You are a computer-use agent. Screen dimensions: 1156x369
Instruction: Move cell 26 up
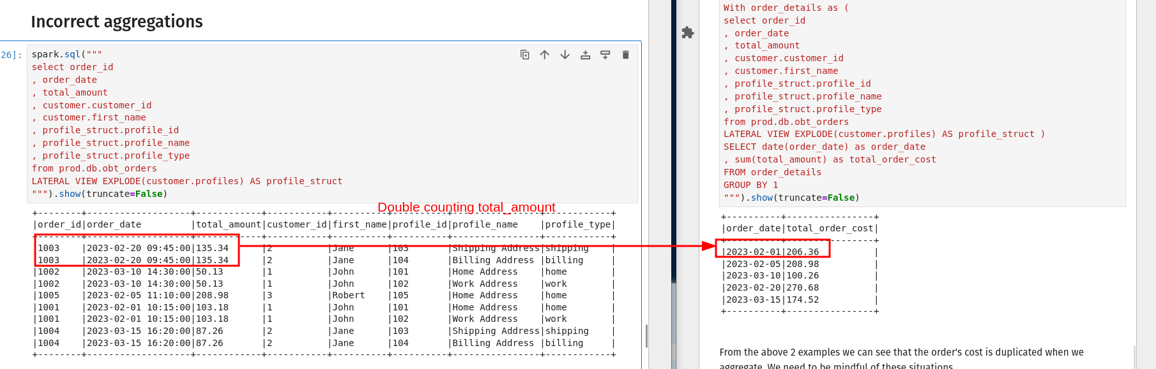(x=545, y=55)
